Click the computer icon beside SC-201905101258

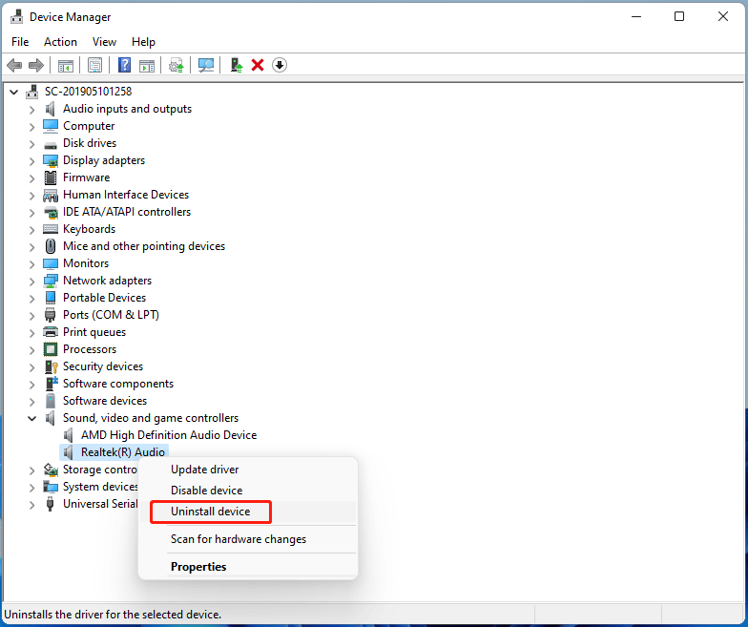32,92
